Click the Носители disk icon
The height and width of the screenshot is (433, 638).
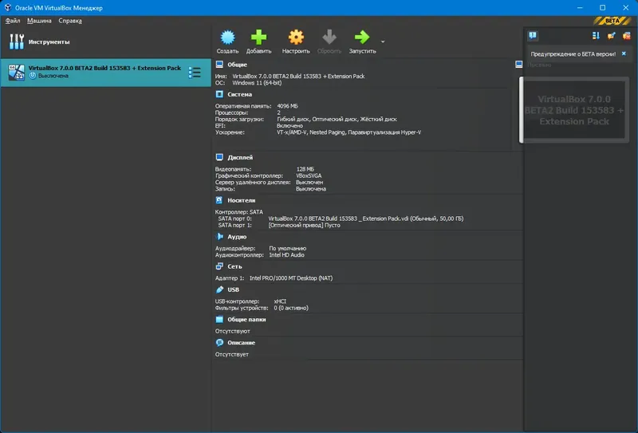click(219, 200)
